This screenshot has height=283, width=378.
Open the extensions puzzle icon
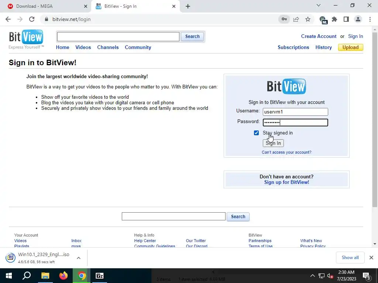pos(334,19)
